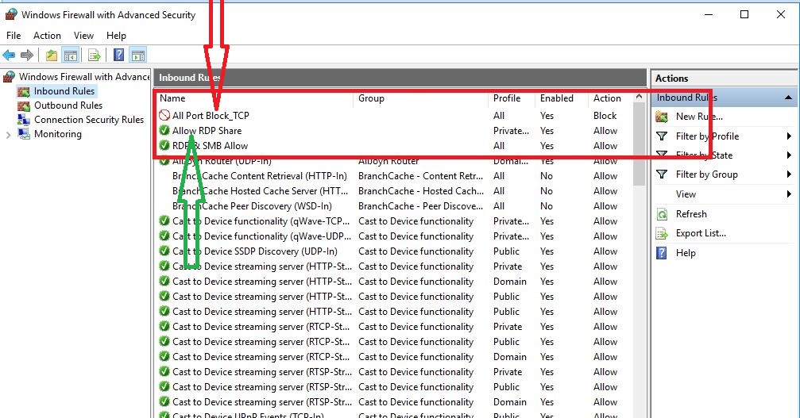Select Cast to Device SSDP Discovery (UDP-In) rule
This screenshot has width=800, height=418.
point(254,251)
